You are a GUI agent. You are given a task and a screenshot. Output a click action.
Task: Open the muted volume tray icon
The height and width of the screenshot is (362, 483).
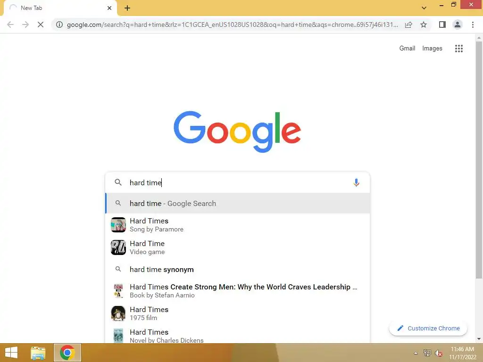[x=439, y=353]
